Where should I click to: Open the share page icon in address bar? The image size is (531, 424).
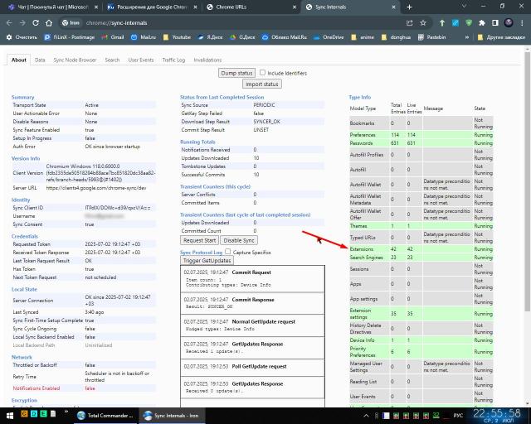(410, 23)
